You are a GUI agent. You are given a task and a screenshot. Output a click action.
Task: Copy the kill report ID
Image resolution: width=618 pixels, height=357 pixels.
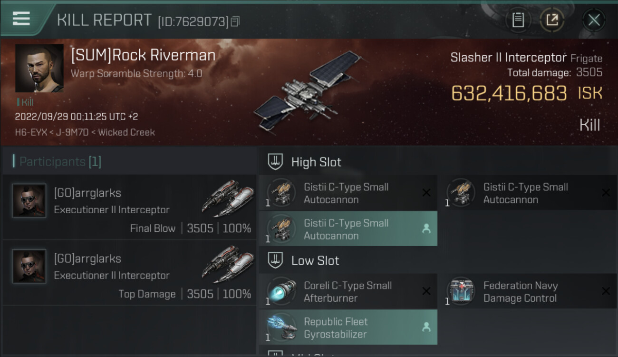tap(235, 21)
